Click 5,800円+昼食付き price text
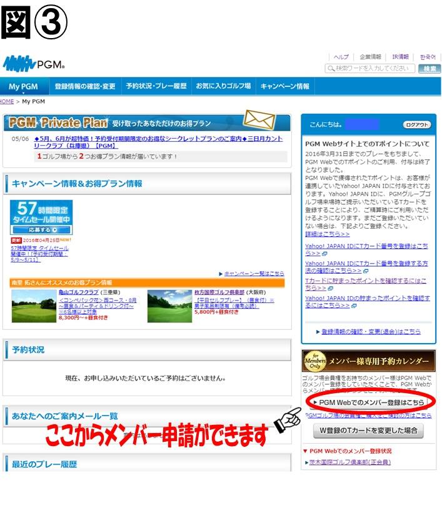 216,312
